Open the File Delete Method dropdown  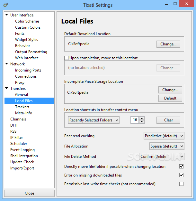[162, 157]
